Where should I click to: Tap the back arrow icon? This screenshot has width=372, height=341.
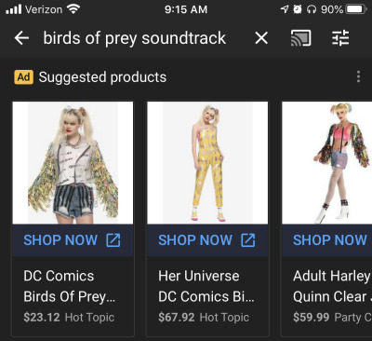tap(21, 38)
